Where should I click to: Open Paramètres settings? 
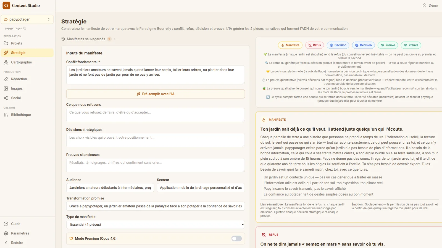point(27,233)
